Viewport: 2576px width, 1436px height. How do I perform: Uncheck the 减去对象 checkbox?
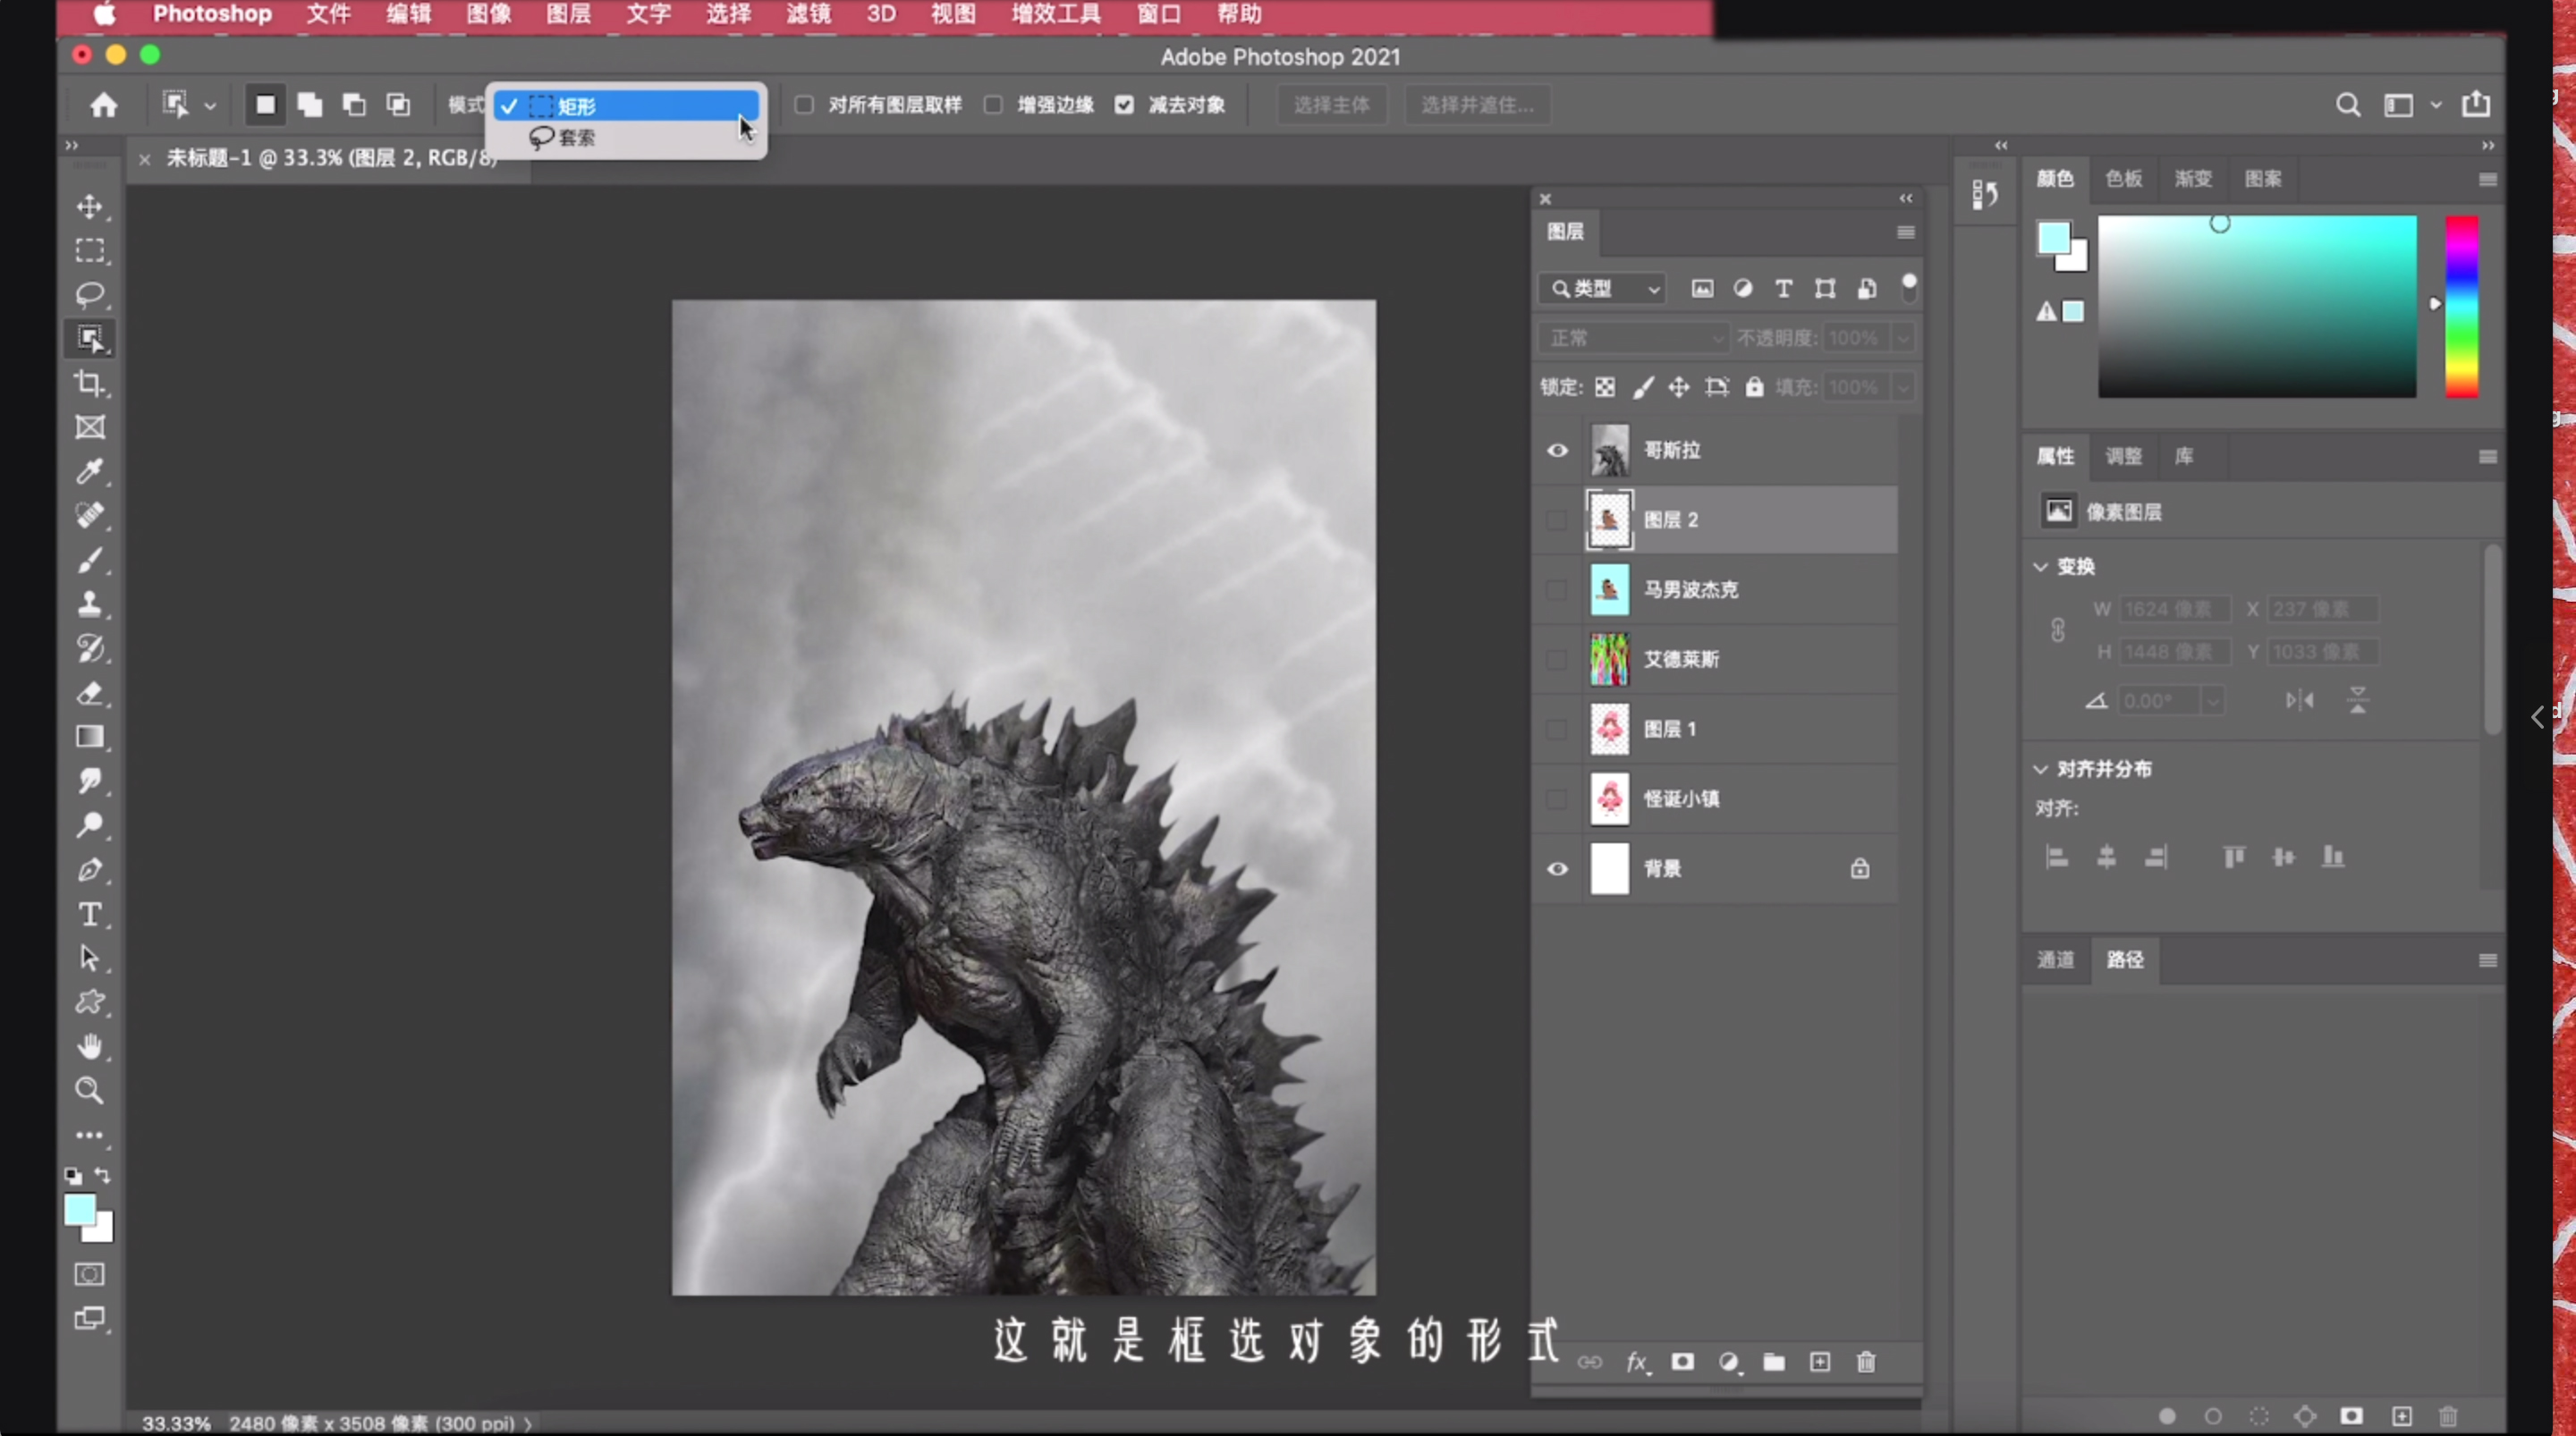(1124, 105)
